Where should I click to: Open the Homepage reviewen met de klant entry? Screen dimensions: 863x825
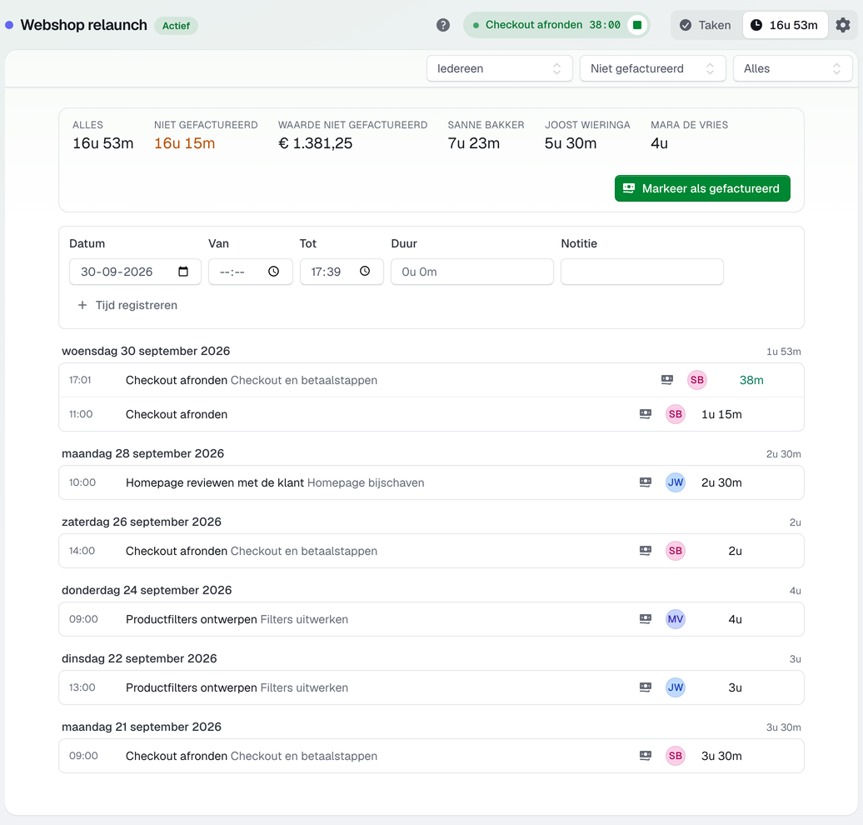tap(431, 482)
